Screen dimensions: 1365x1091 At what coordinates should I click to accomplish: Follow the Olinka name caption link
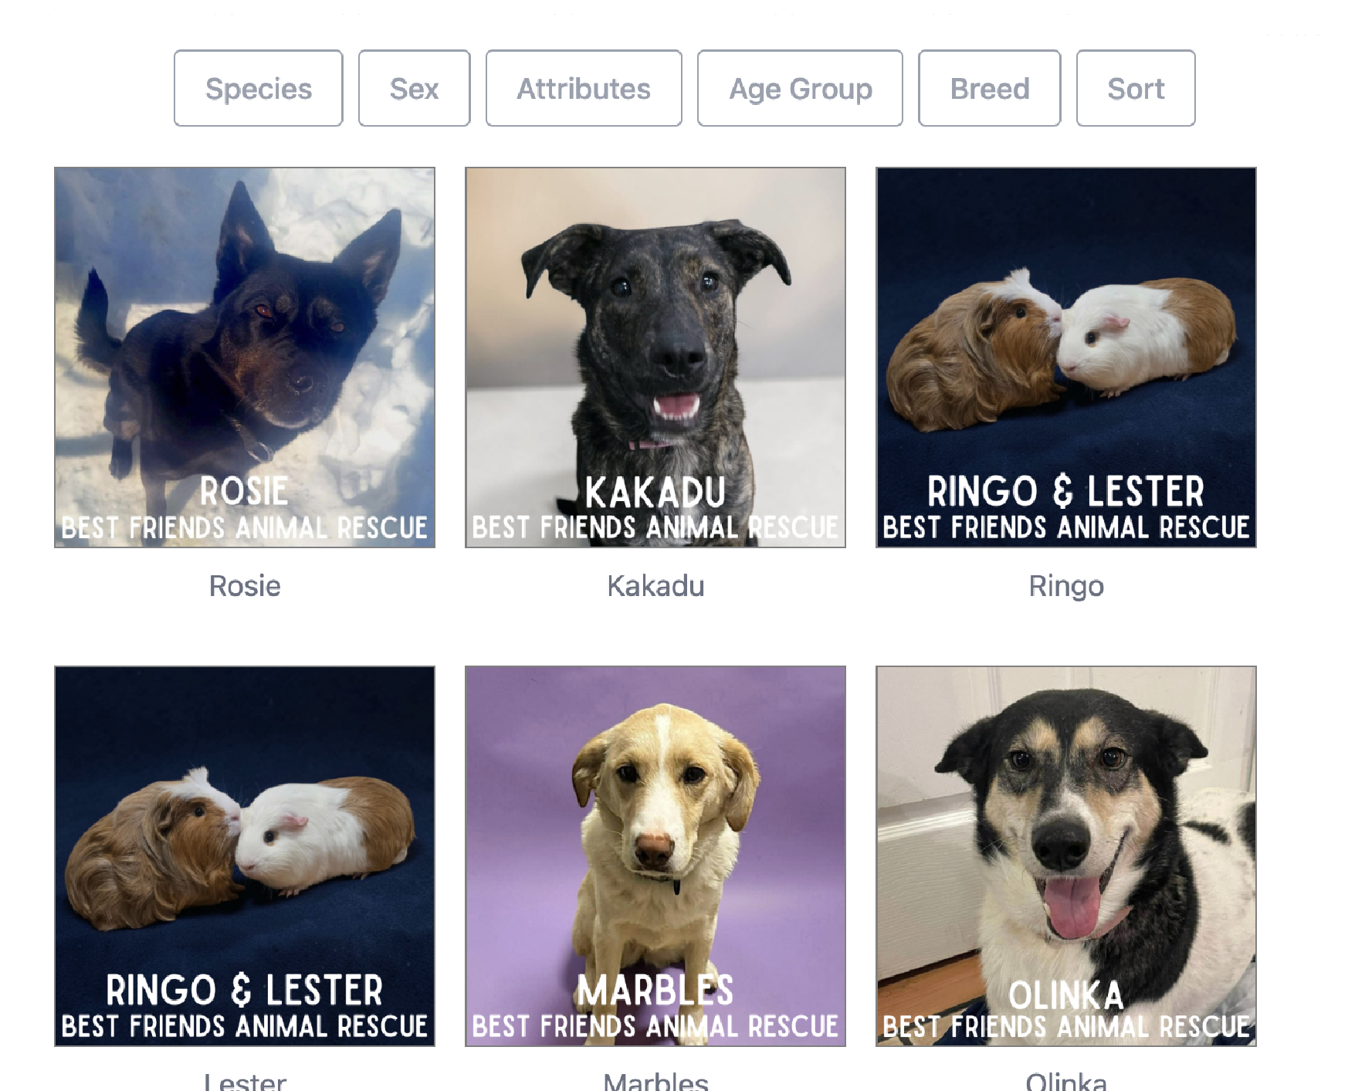[x=1066, y=1081]
